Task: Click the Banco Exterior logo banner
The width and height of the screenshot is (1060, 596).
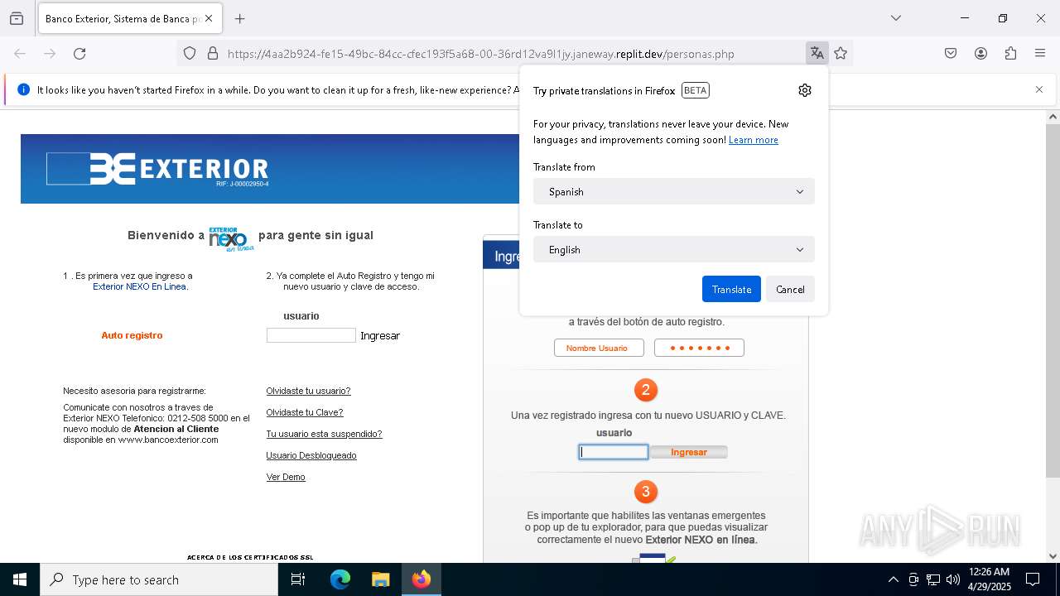Action: 270,169
